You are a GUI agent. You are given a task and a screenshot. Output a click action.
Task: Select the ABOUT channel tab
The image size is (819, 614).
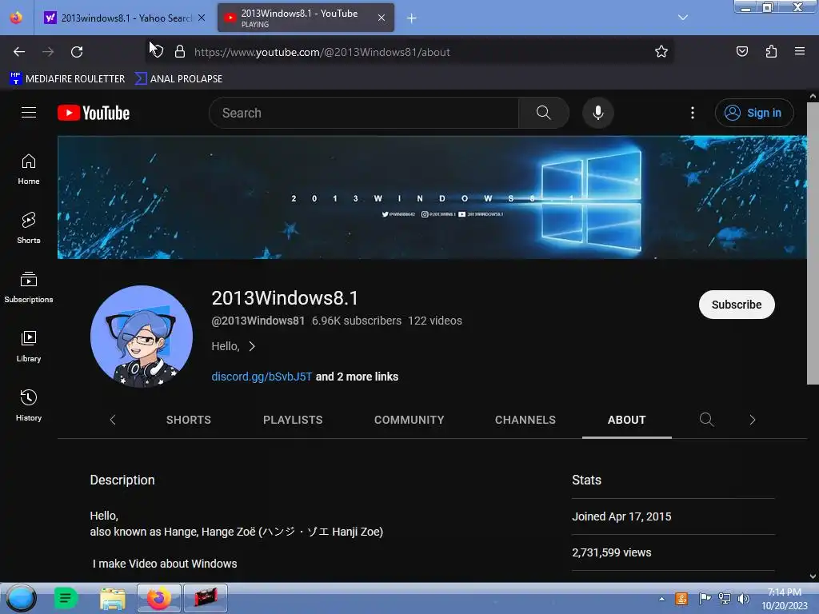pos(627,420)
